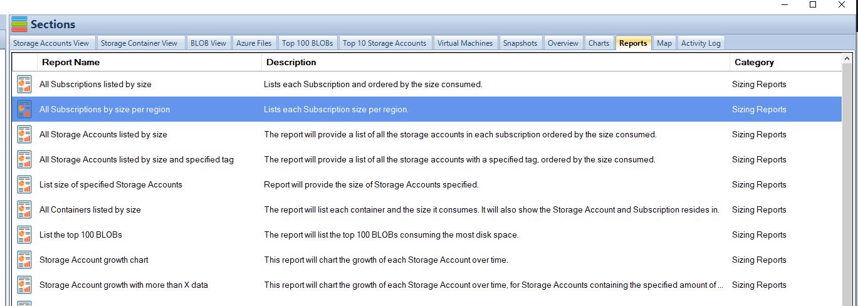
Task: Click the List the top 100 BLOBs report icon
Action: (x=24, y=235)
